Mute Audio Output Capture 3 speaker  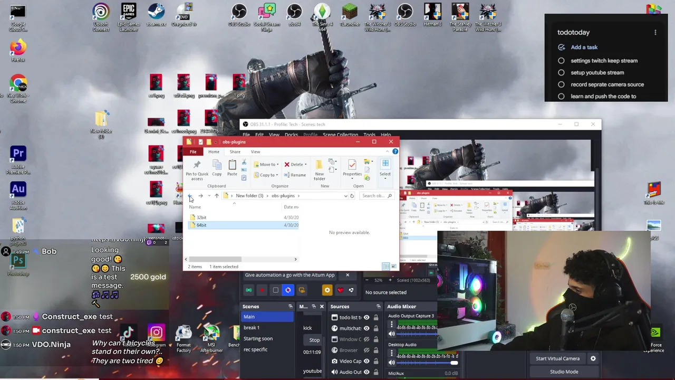click(391, 334)
